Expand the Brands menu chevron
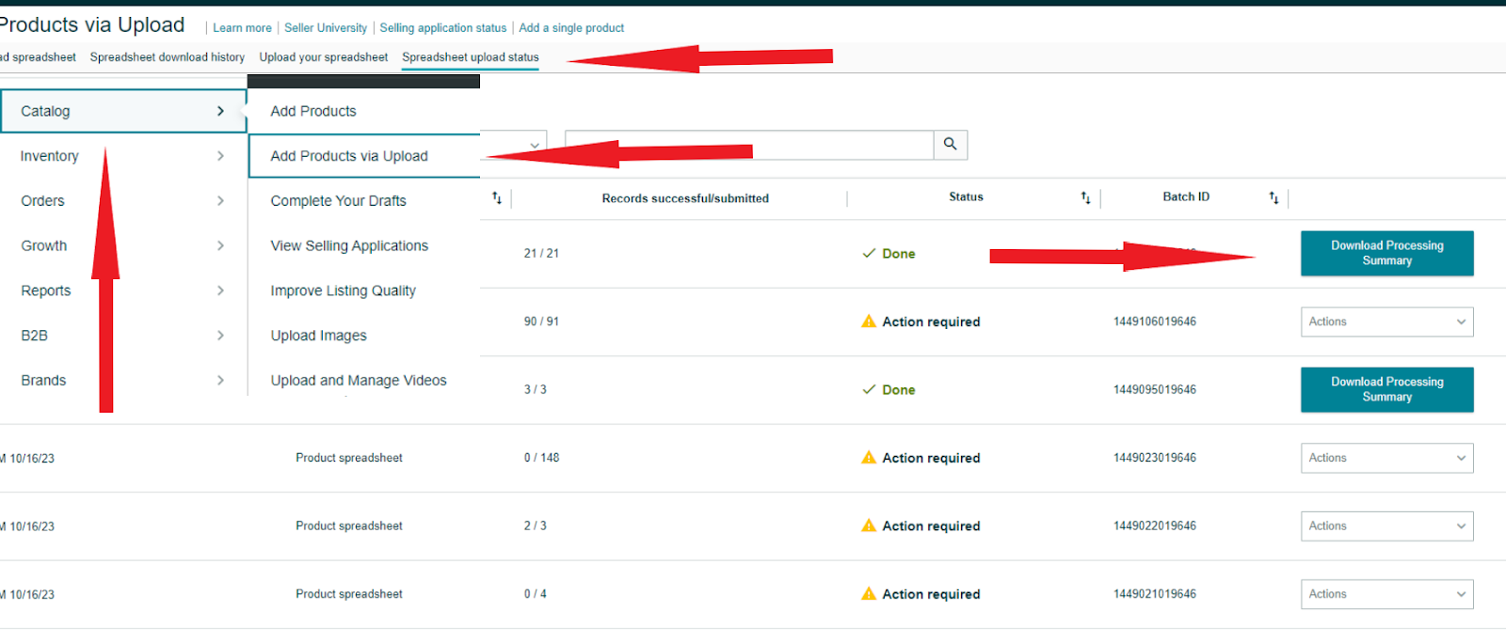This screenshot has height=643, width=1506. 220,381
